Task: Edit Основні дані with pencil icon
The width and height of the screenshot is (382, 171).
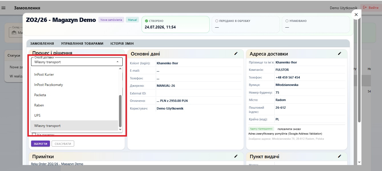Action: (236, 53)
